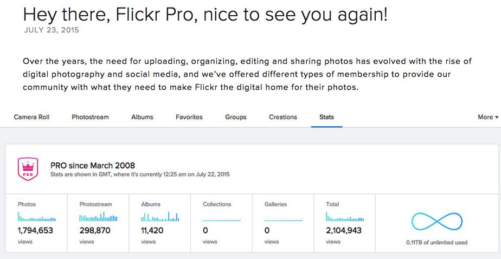The width and height of the screenshot is (501, 259).
Task: Open the Groups tab
Action: [236, 117]
